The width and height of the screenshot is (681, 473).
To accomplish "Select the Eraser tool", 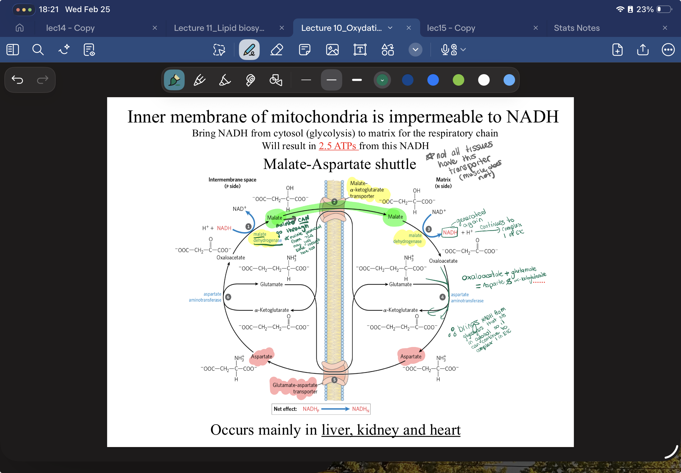I will pos(276,50).
